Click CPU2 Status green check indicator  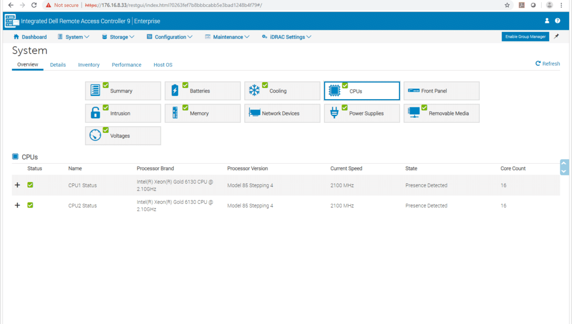(x=30, y=205)
